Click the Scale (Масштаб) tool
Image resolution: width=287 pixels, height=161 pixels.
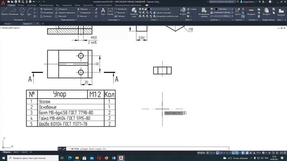pyautogui.click(x=61, y=16)
